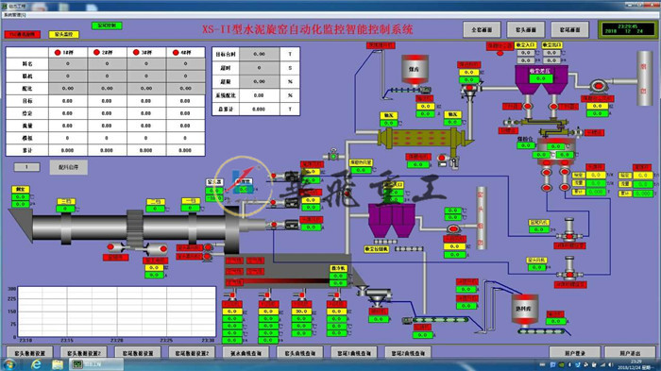Screen dimensions: 661x371
Task: Toggle the 4#秤 red indicator
Action: click(176, 52)
